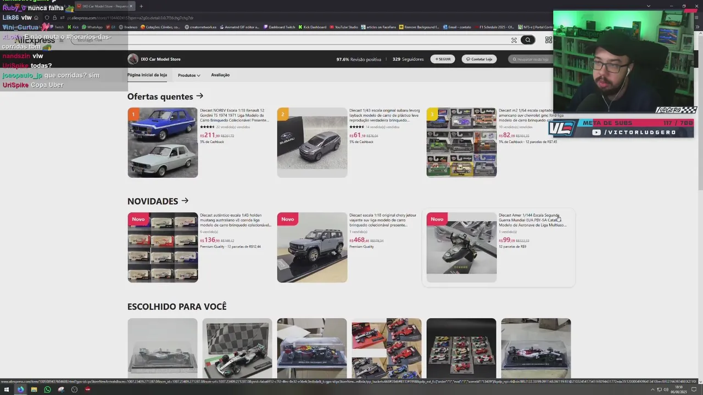
Task: Open the creatornetwork.ea bookmark
Action: point(200,27)
